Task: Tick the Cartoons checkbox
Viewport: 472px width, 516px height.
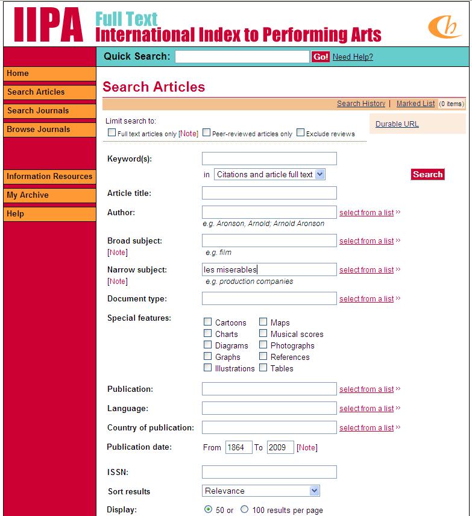Action: [x=208, y=321]
